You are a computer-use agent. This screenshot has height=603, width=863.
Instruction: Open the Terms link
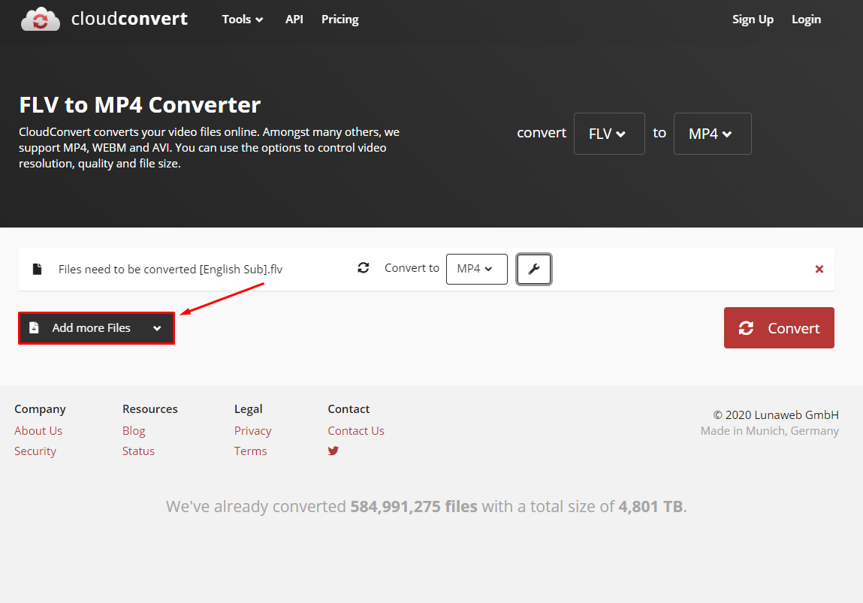pos(250,451)
